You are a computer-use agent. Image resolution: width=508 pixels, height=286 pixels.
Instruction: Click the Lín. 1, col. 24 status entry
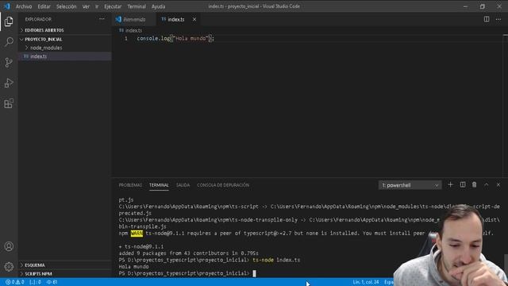pos(366,282)
